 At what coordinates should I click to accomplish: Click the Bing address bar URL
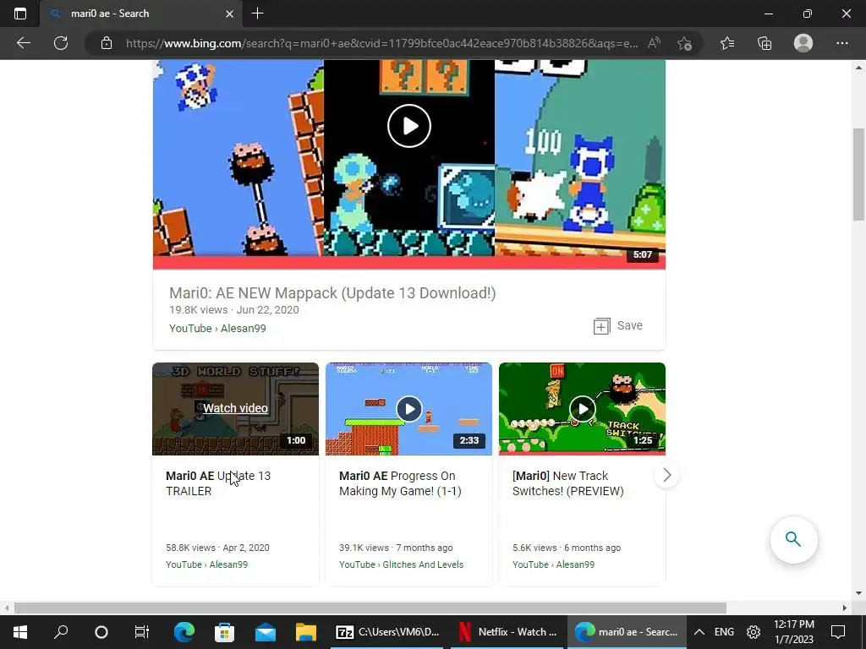point(381,43)
